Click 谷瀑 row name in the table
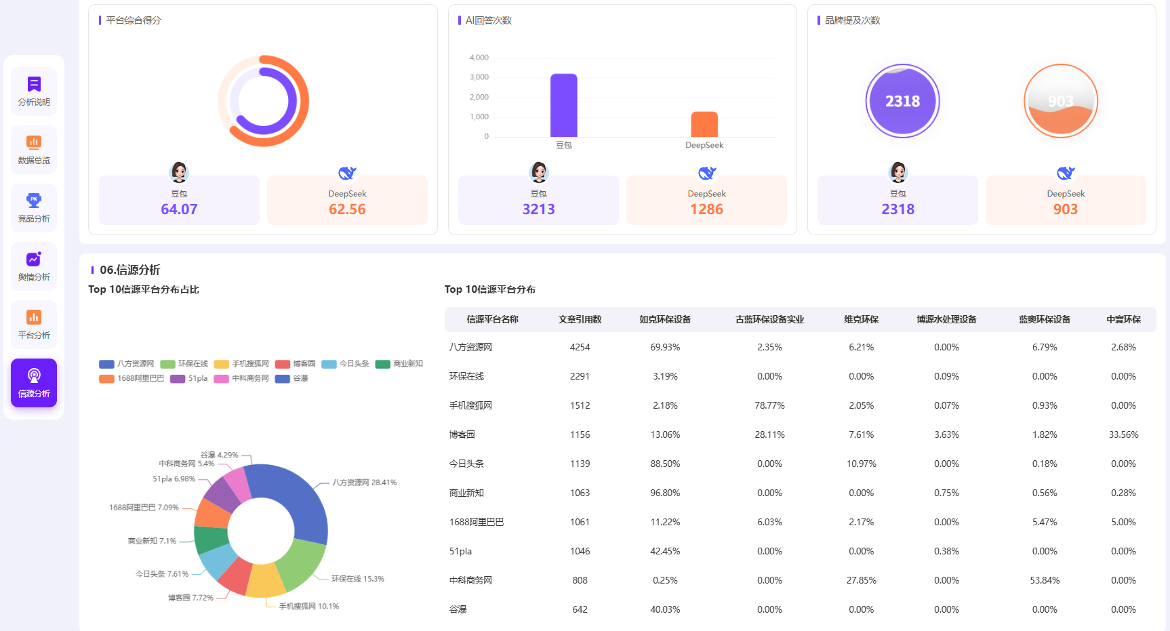 coord(458,609)
